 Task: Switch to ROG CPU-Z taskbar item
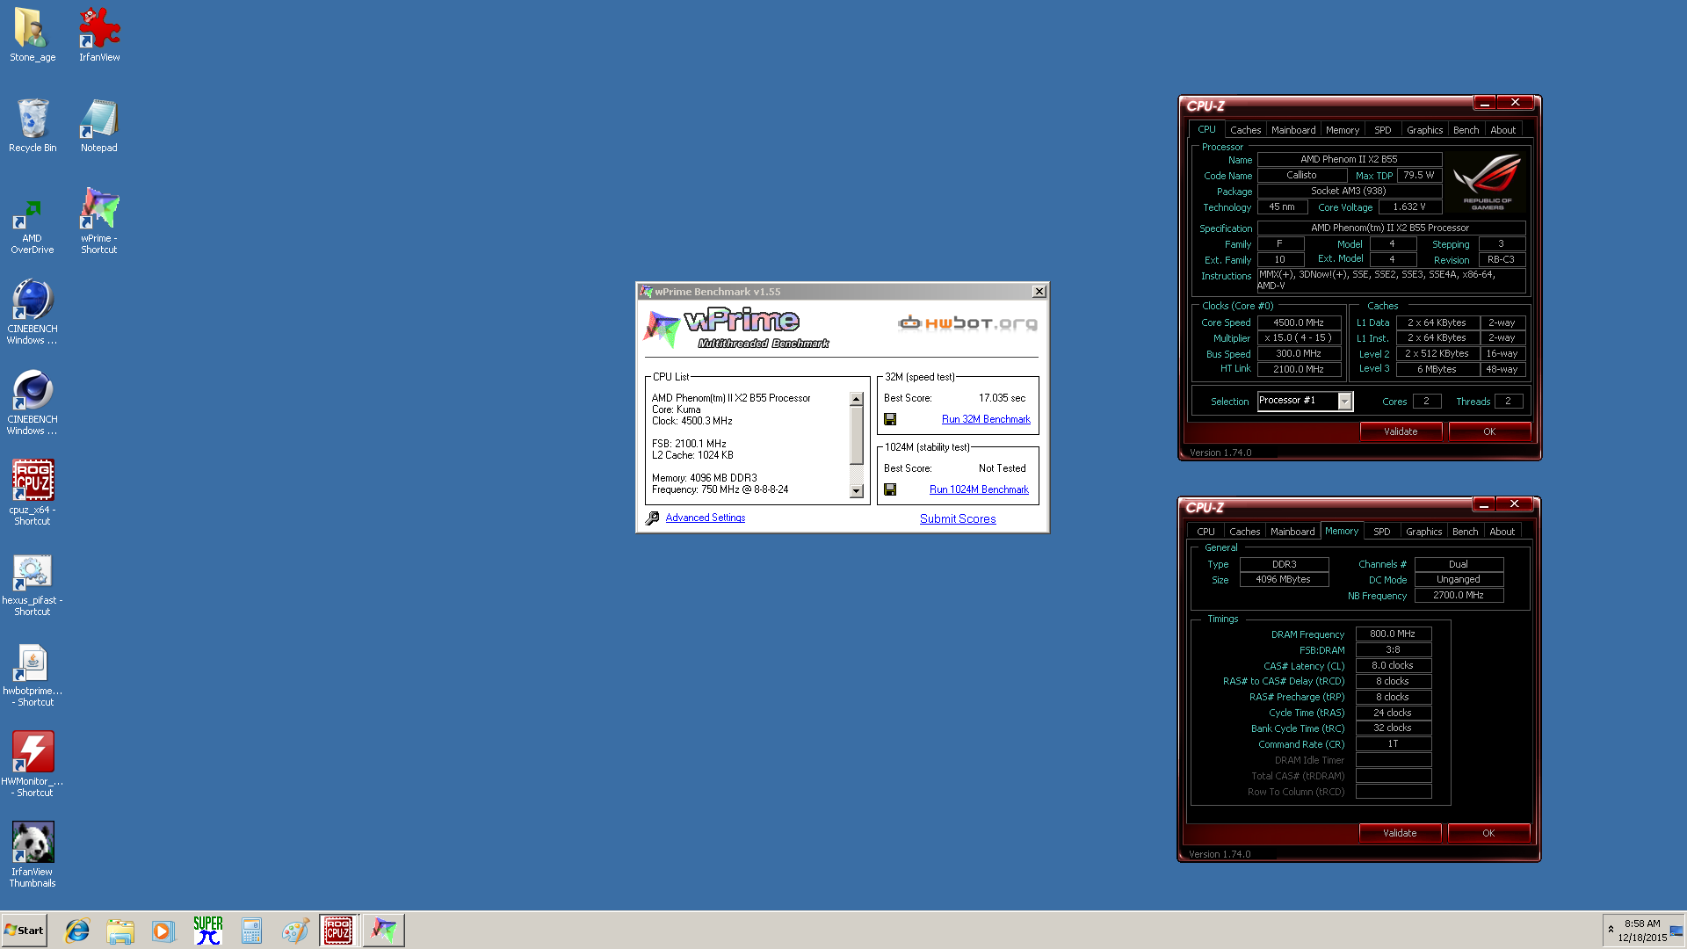pyautogui.click(x=338, y=931)
